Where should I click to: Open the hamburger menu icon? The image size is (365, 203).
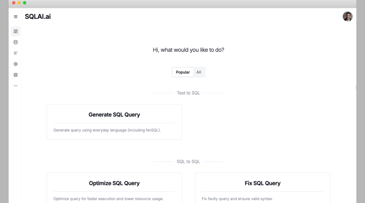(16, 17)
